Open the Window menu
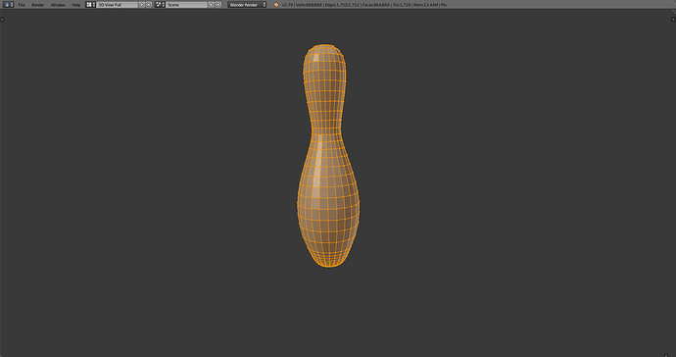The image size is (676, 357). point(58,5)
